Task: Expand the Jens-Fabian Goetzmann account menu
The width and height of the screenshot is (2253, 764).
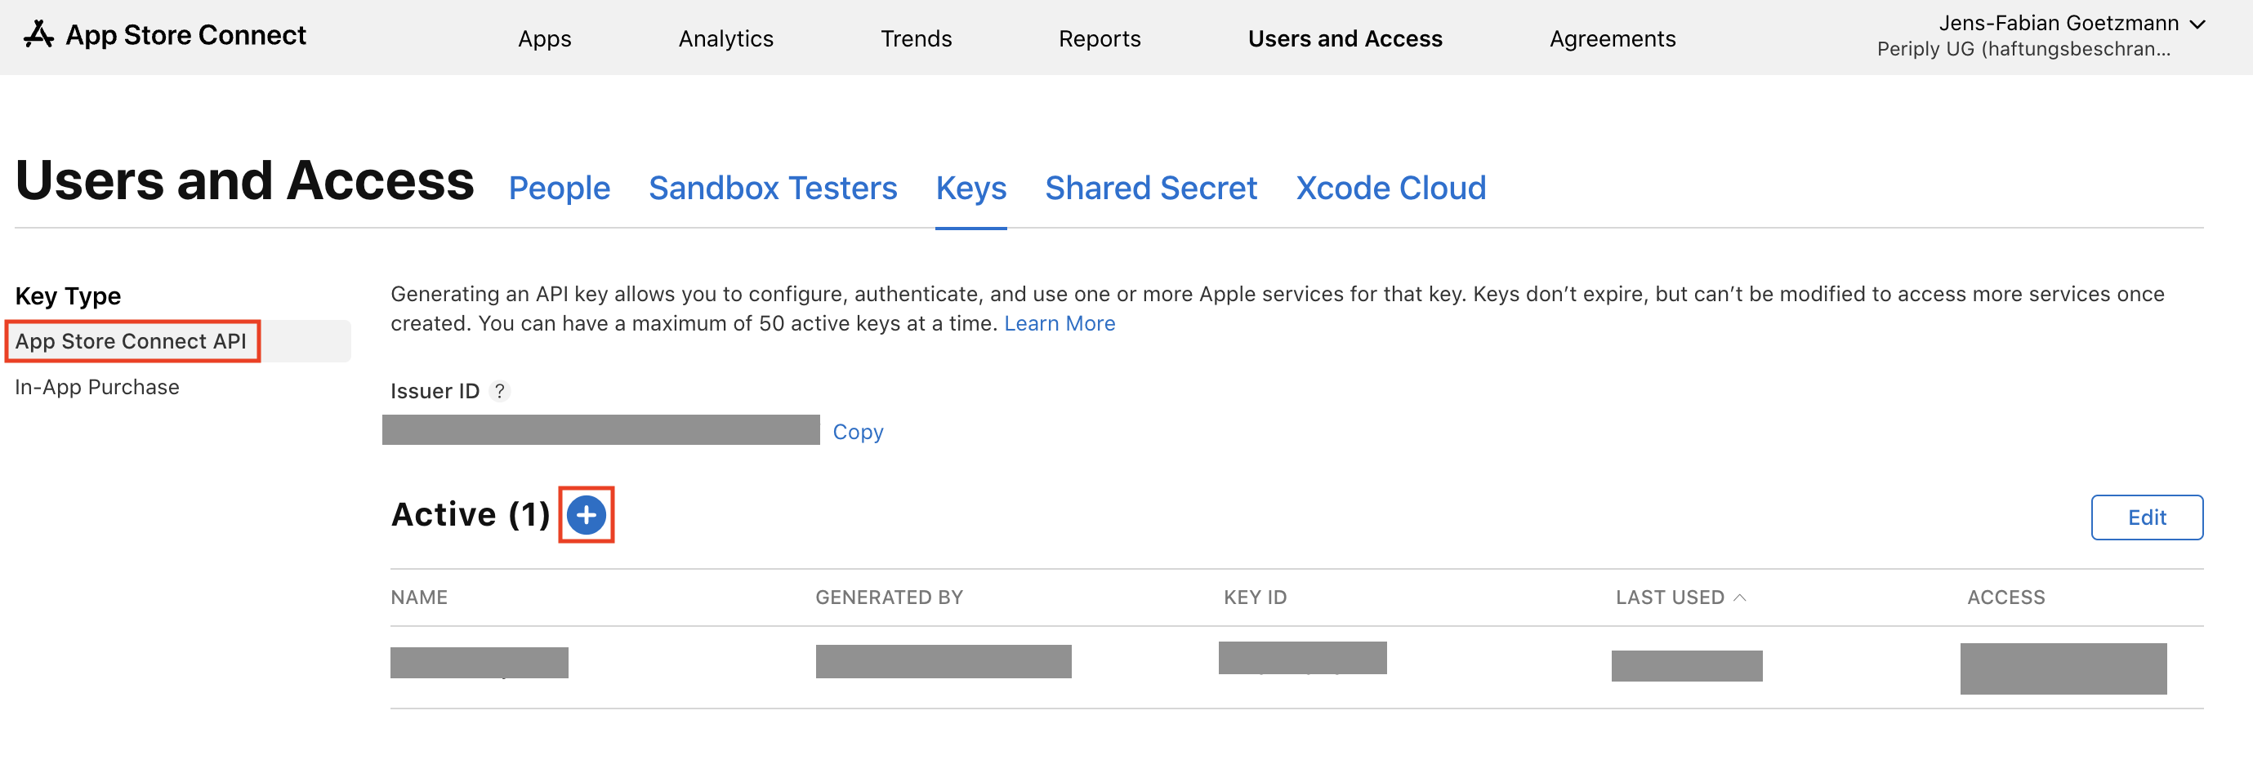Action: 2197,24
